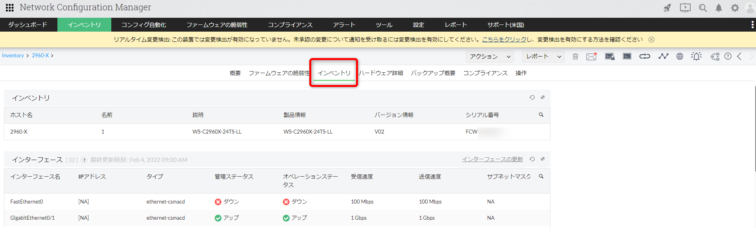Click the rocket quick-start icon
The height and width of the screenshot is (228, 756).
pyautogui.click(x=667, y=8)
